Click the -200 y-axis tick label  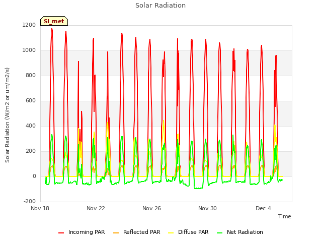(30, 202)
